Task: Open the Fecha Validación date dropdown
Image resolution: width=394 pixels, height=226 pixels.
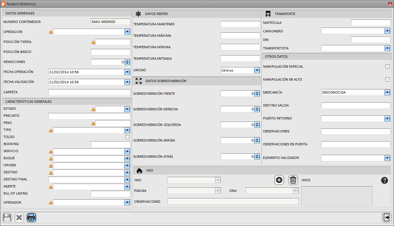Action: tap(127, 82)
